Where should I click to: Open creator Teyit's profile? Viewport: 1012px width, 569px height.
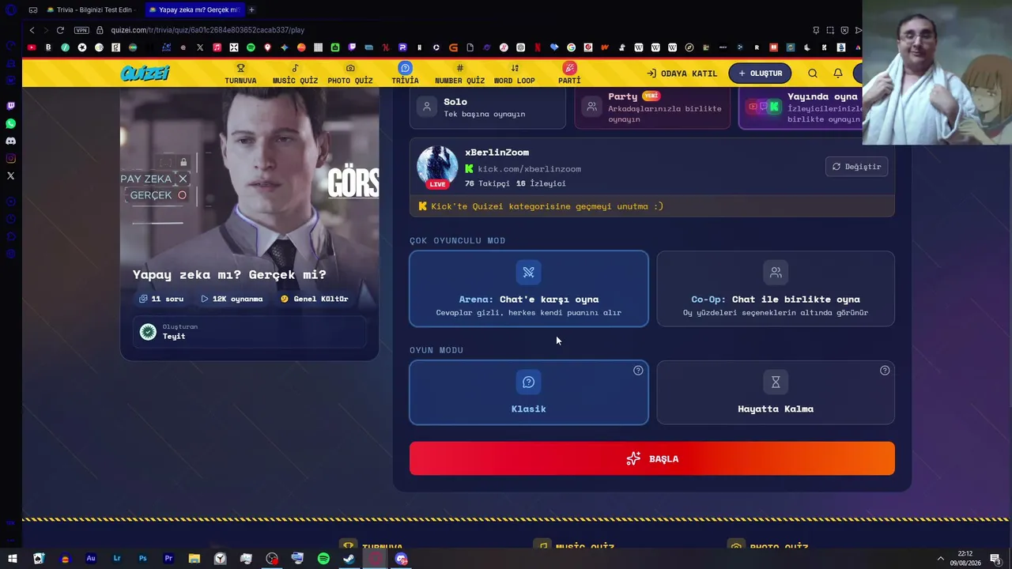click(250, 332)
